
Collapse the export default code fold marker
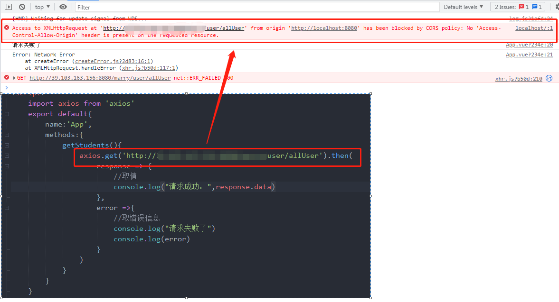tap(7, 114)
